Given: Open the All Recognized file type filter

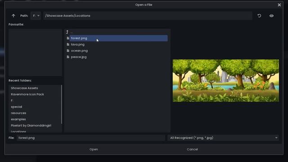Looking at the screenshot, I should [x=223, y=138].
